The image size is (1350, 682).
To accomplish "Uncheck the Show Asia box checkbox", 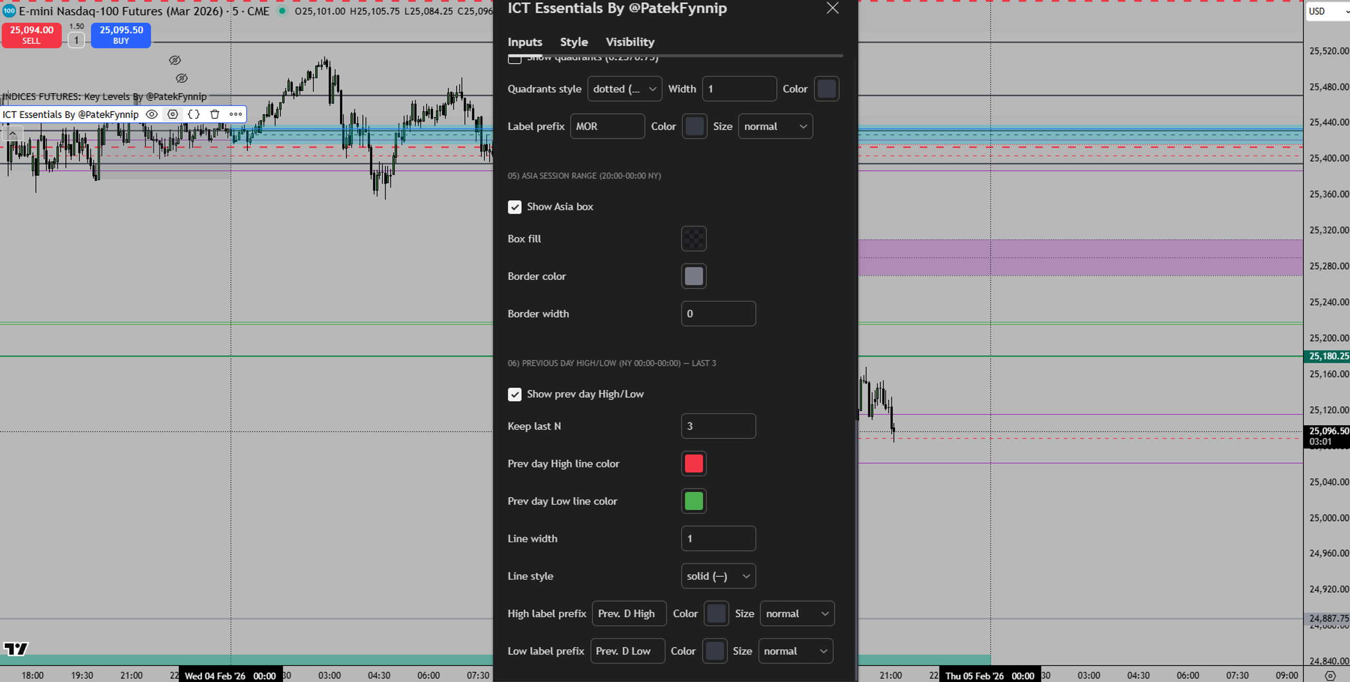I will pos(515,207).
